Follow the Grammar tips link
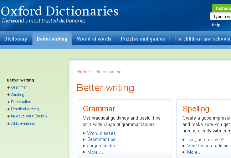This screenshot has height=158, width=231. click(x=101, y=139)
